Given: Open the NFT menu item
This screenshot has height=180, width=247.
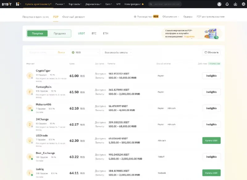Looking at the screenshot, I should click(118, 4).
